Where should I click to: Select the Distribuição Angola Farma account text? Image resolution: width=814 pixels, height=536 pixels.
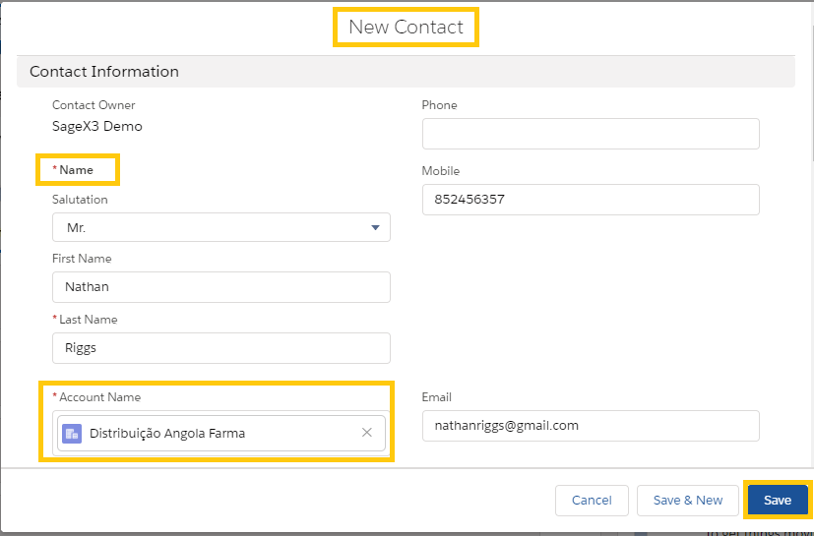(167, 434)
